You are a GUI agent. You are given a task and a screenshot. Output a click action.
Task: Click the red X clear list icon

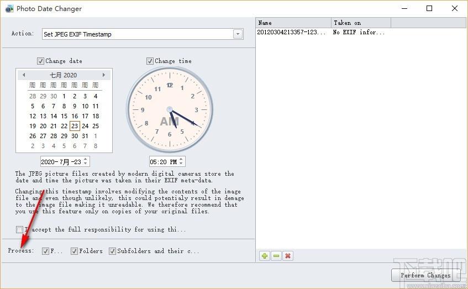(288, 256)
